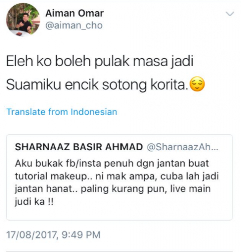Screen dimensions: 241x252
Task: Open the @aiman_cho handle
Action: click(74, 26)
